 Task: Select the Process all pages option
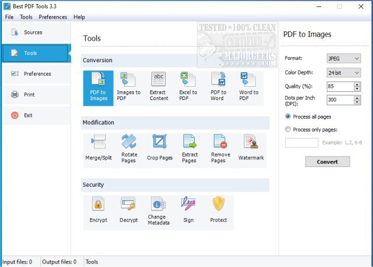pyautogui.click(x=308, y=116)
